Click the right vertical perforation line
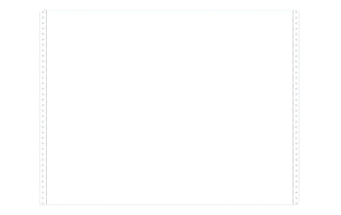This screenshot has width=341, height=215. coord(293,107)
